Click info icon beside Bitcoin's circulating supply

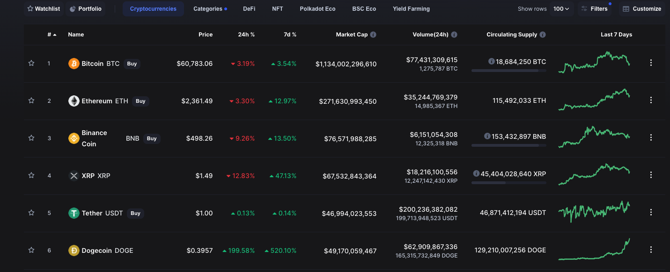tap(491, 61)
